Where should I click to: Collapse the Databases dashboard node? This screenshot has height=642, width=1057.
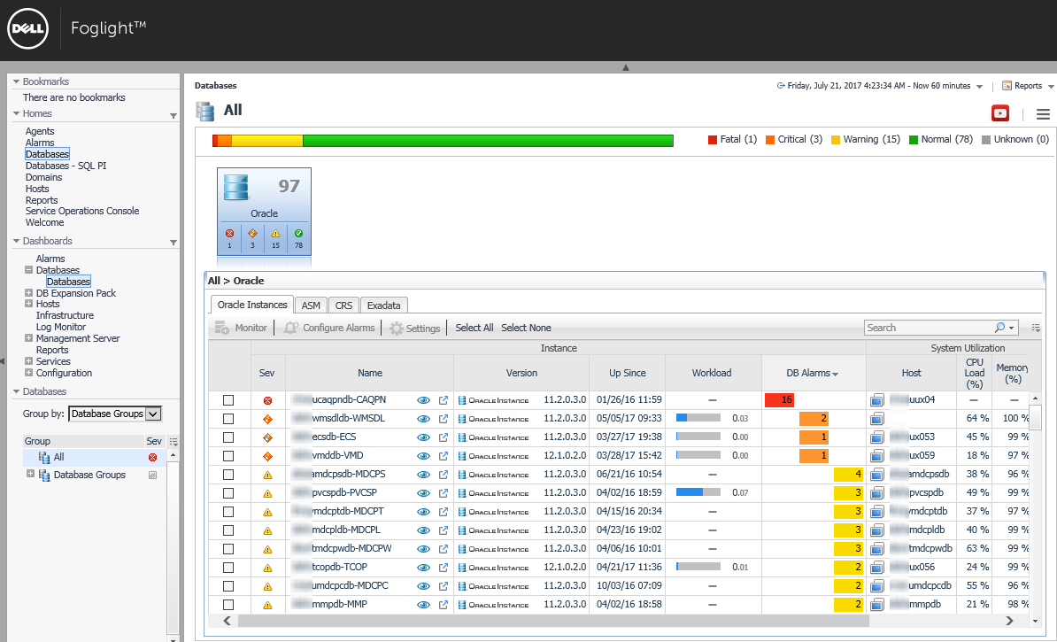pos(28,270)
